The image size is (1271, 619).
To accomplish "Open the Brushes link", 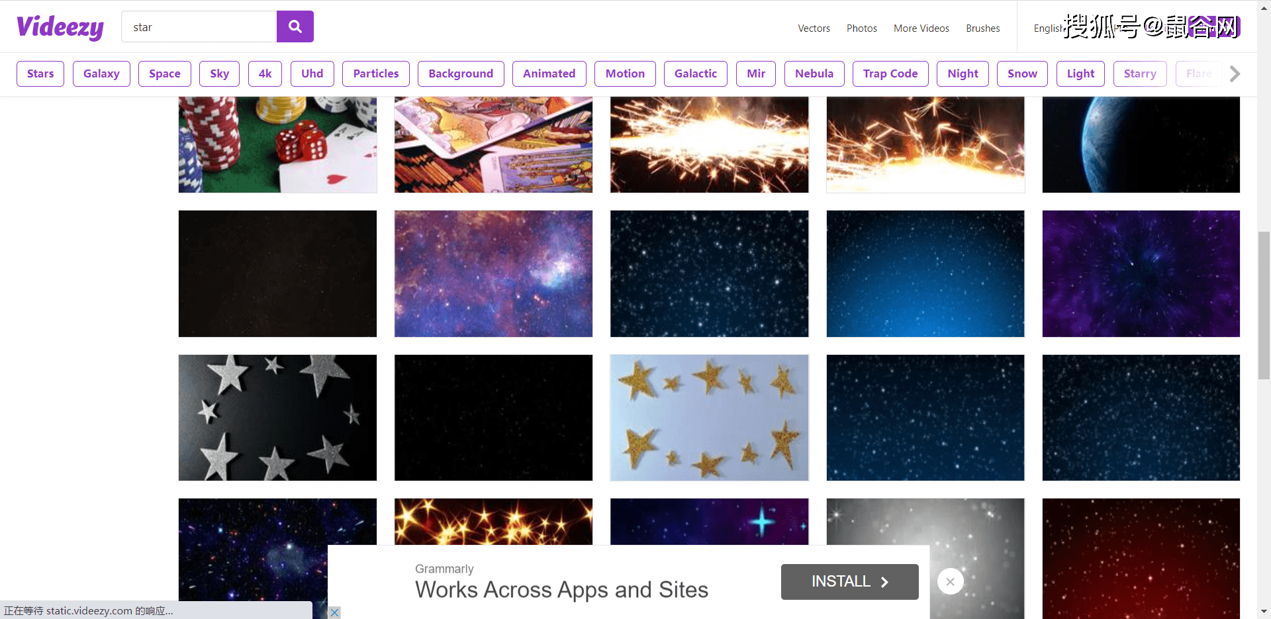I will click(x=982, y=28).
